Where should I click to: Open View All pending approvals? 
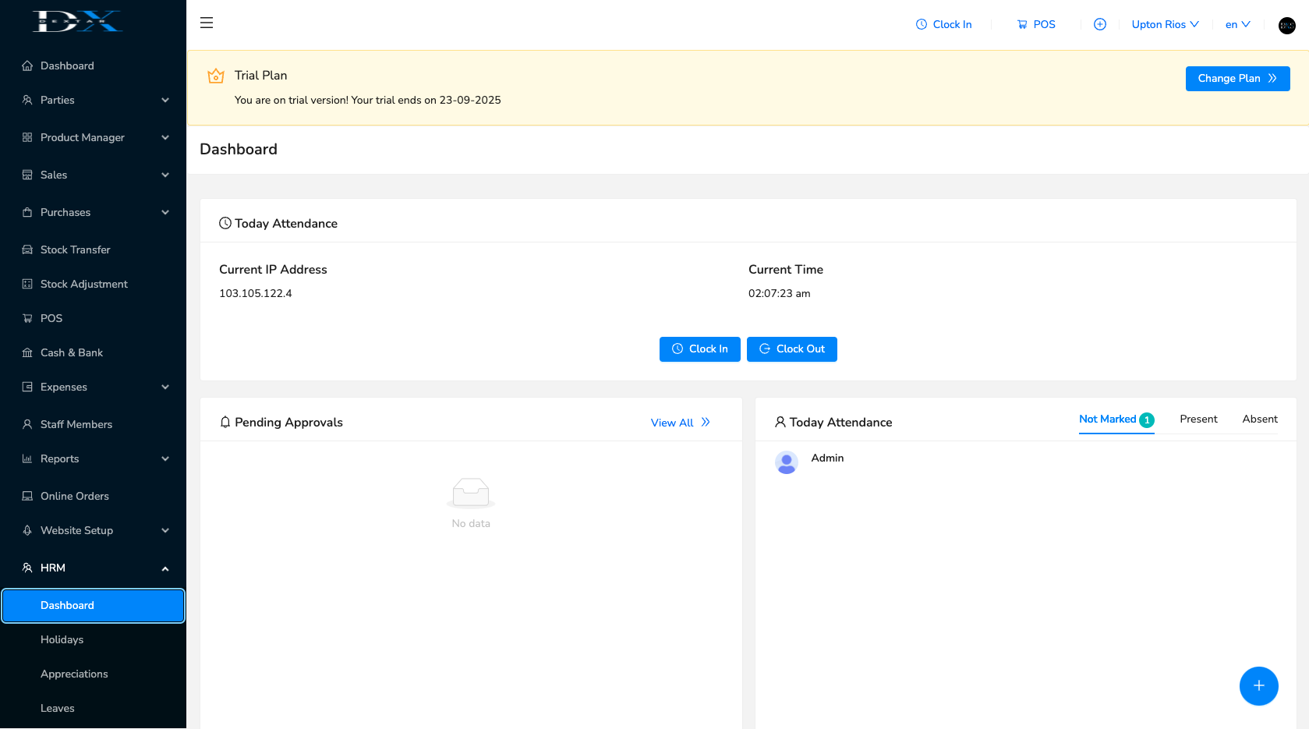coord(680,423)
